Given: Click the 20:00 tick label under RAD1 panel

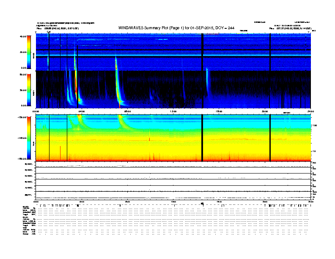Looking at the screenshot, I should (x=265, y=111).
